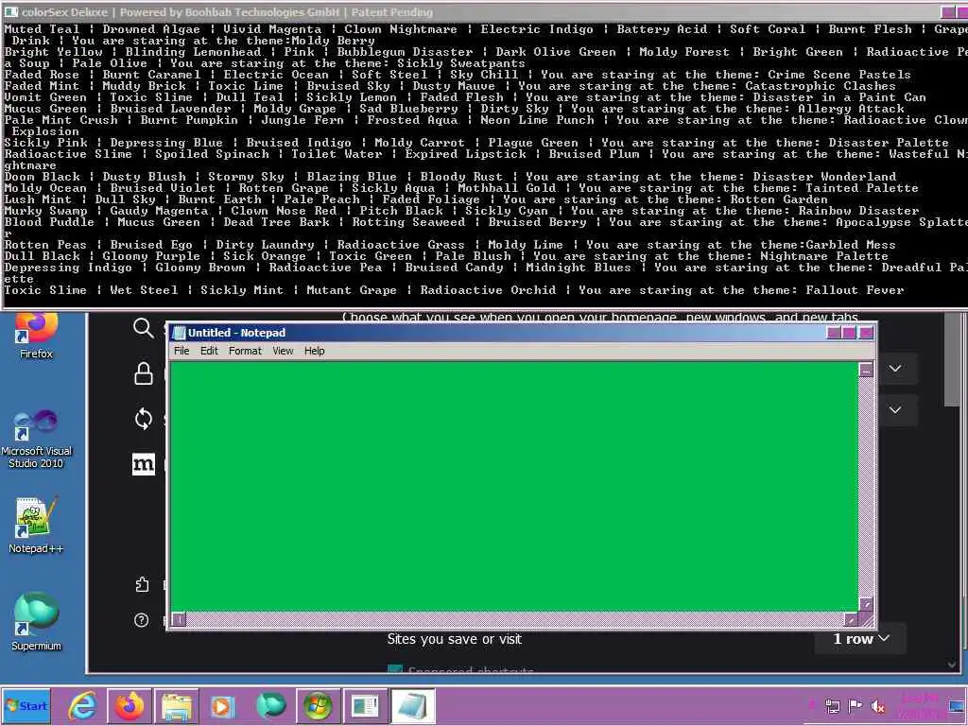Switch to the Windows-logo app in taskbar
This screenshot has height=726, width=968.
click(318, 705)
